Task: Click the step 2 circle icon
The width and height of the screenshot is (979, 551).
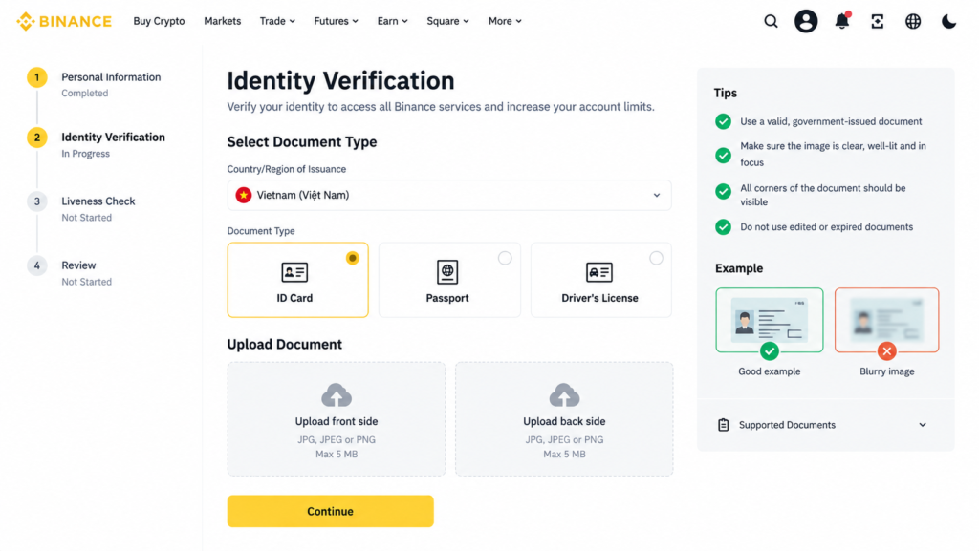Action: [37, 138]
